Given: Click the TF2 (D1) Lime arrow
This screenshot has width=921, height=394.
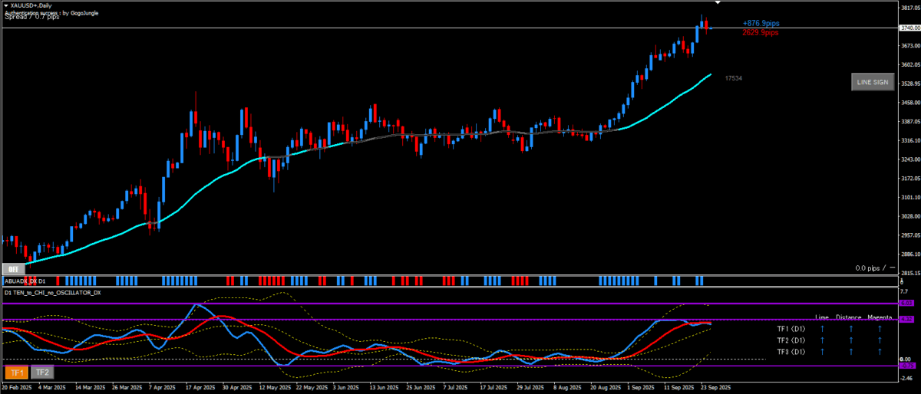Looking at the screenshot, I should 822,340.
